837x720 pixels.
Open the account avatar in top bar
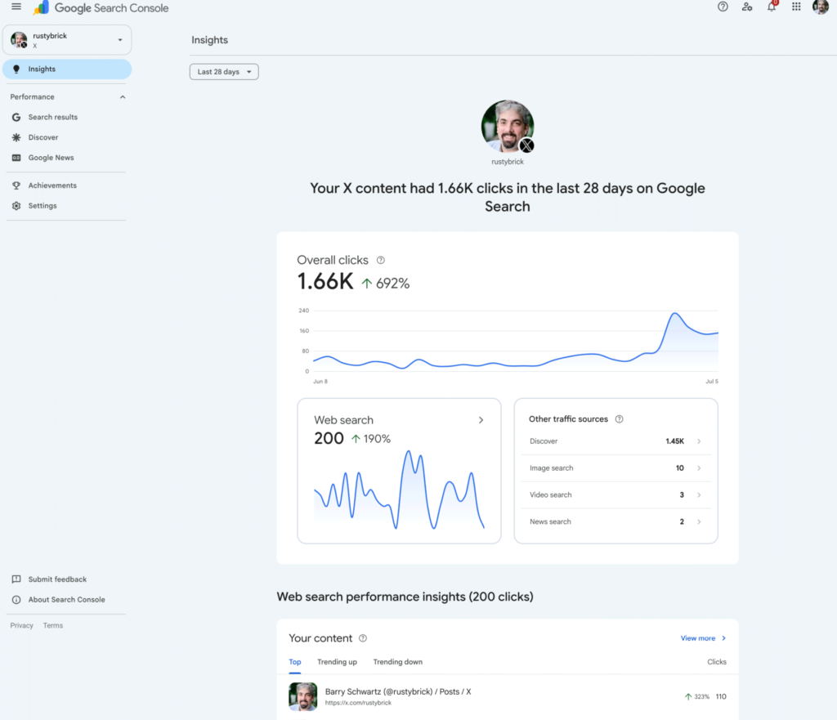(820, 7)
